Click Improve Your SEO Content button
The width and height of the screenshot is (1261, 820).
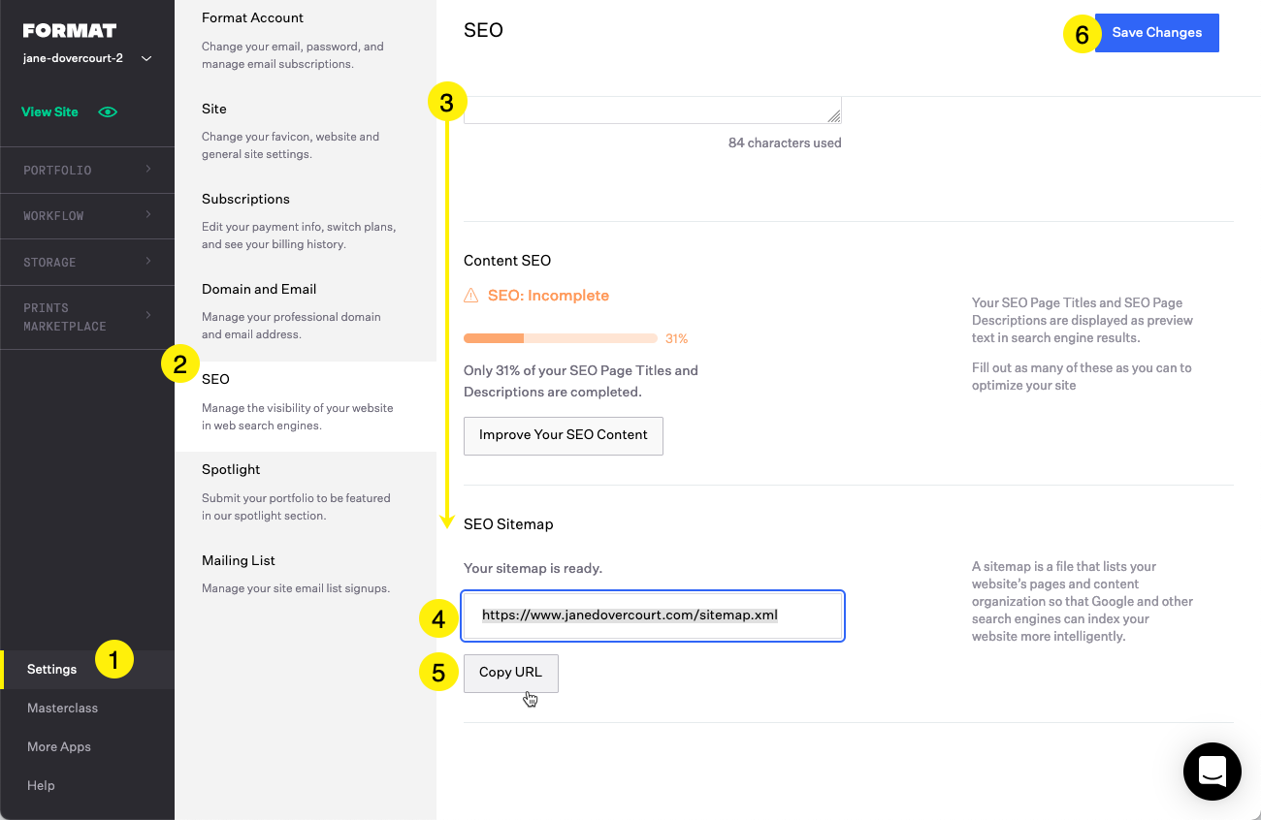(x=563, y=435)
